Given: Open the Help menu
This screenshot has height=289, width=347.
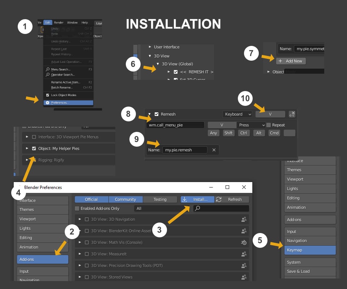Looking at the screenshot, I should click(x=85, y=22).
